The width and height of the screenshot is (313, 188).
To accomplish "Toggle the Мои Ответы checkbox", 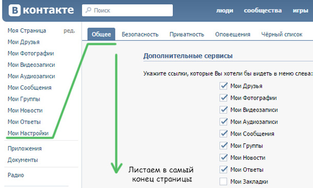I will point(223,170).
